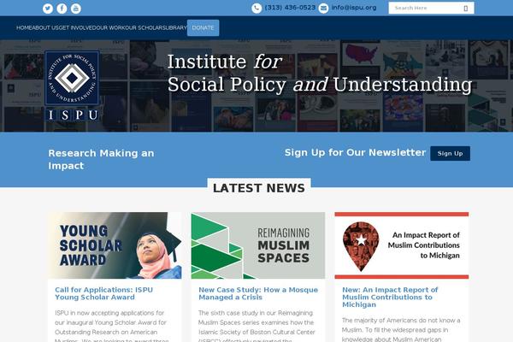Go to the HOME menu item
This screenshot has height=342, width=513.
pos(23,28)
